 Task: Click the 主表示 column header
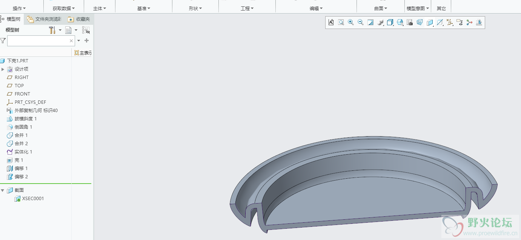point(83,53)
